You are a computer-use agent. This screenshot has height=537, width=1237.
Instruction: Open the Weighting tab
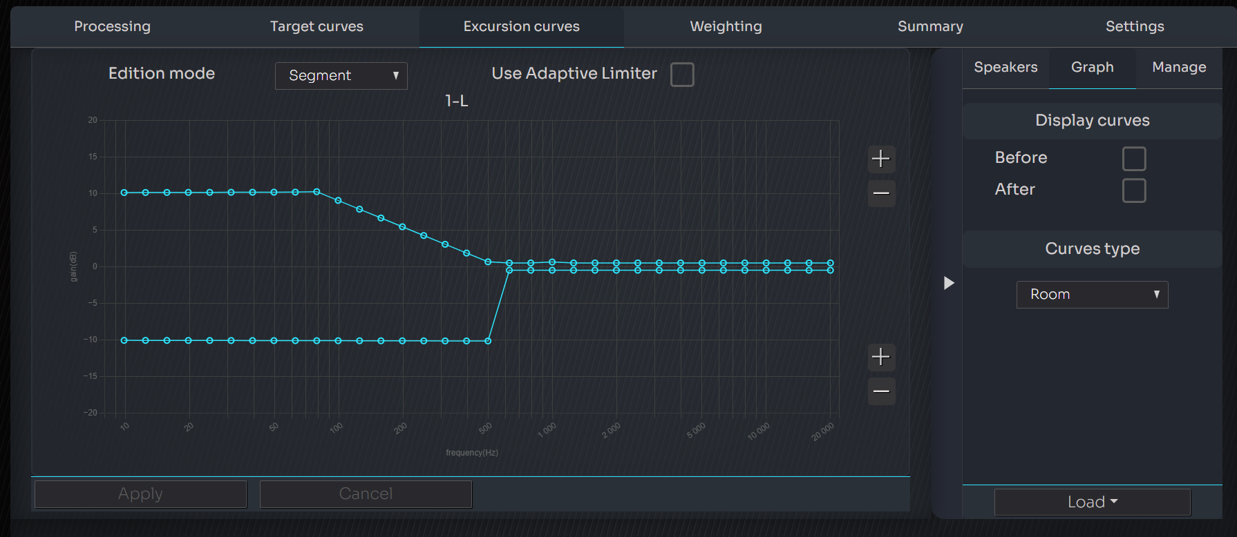tap(726, 27)
